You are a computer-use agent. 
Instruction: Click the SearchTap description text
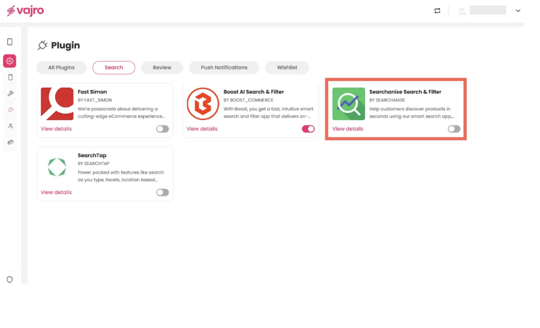120,176
